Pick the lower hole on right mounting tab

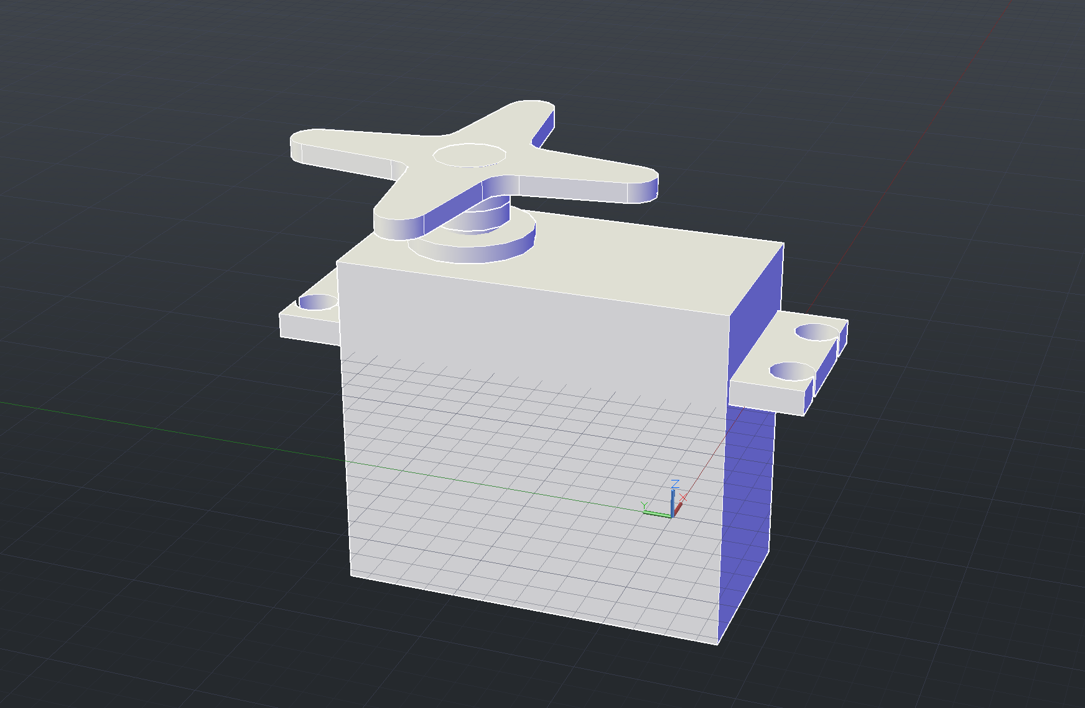tap(792, 372)
